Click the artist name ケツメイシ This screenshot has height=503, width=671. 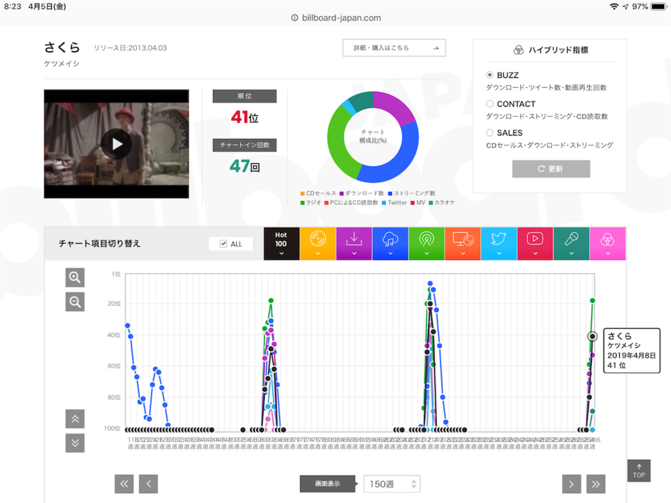tap(61, 63)
